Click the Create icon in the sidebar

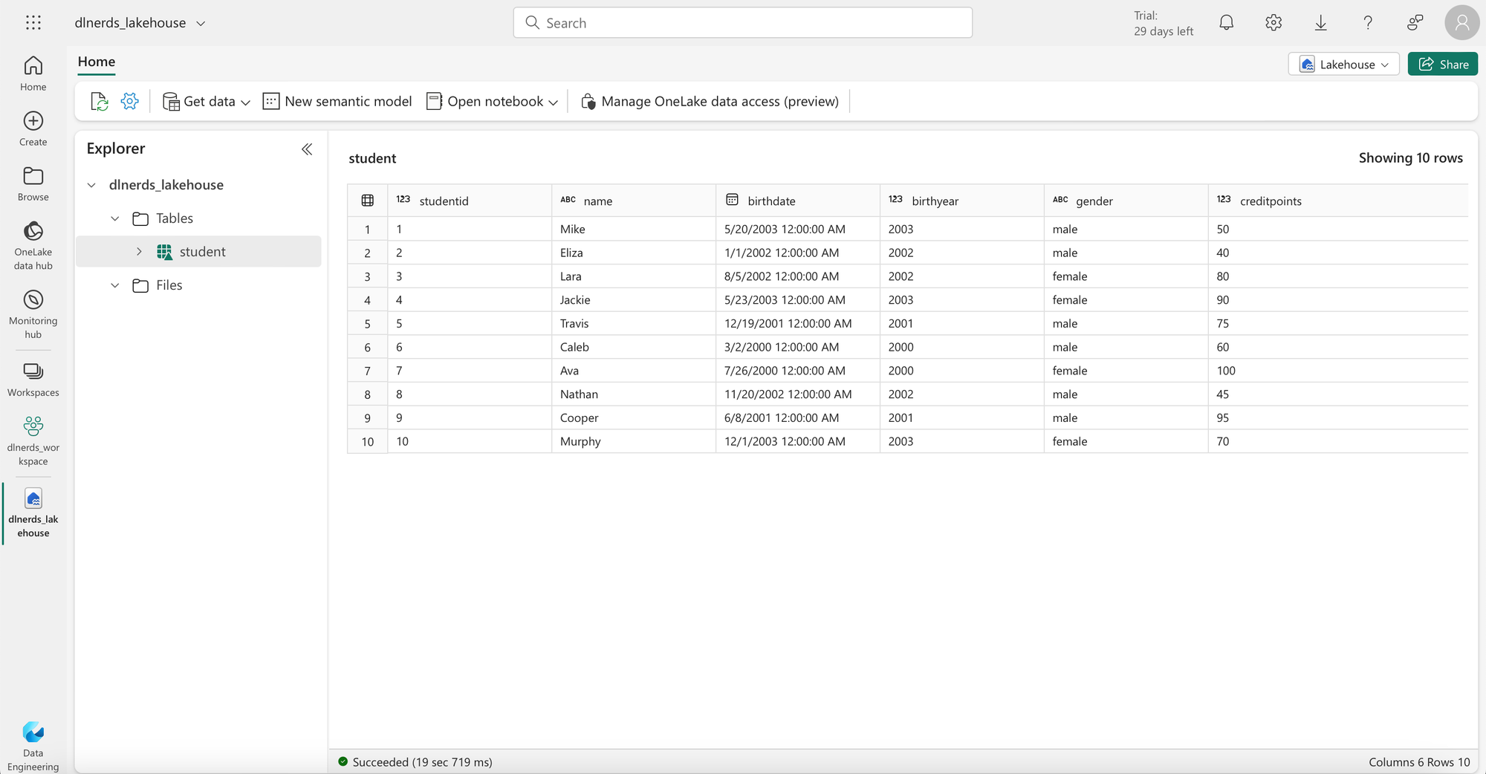click(33, 129)
